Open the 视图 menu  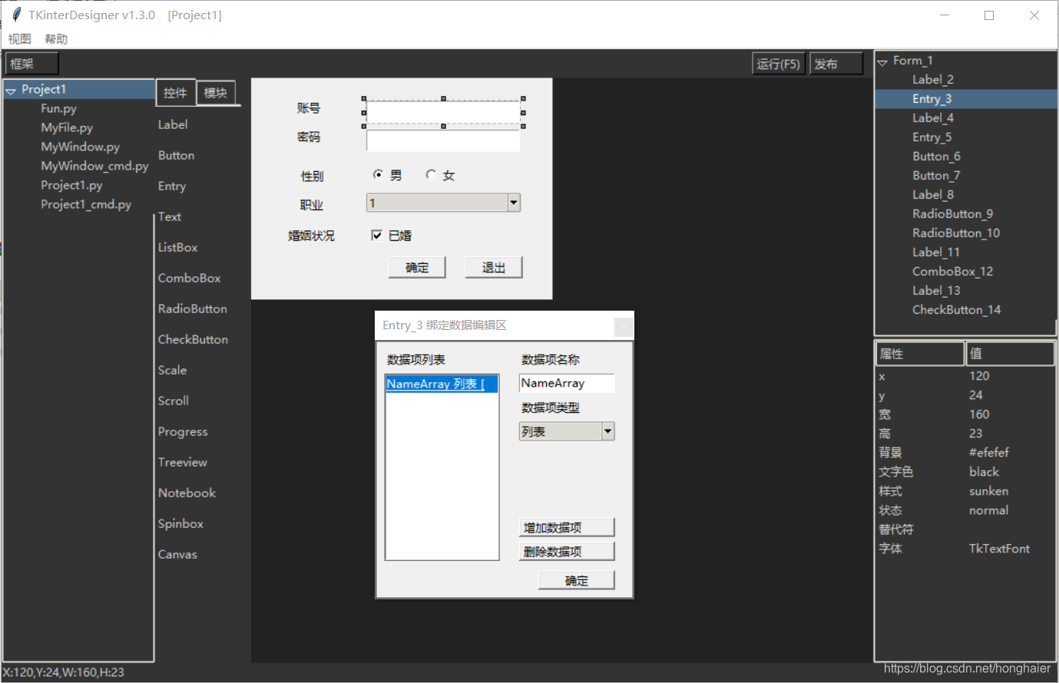point(19,39)
